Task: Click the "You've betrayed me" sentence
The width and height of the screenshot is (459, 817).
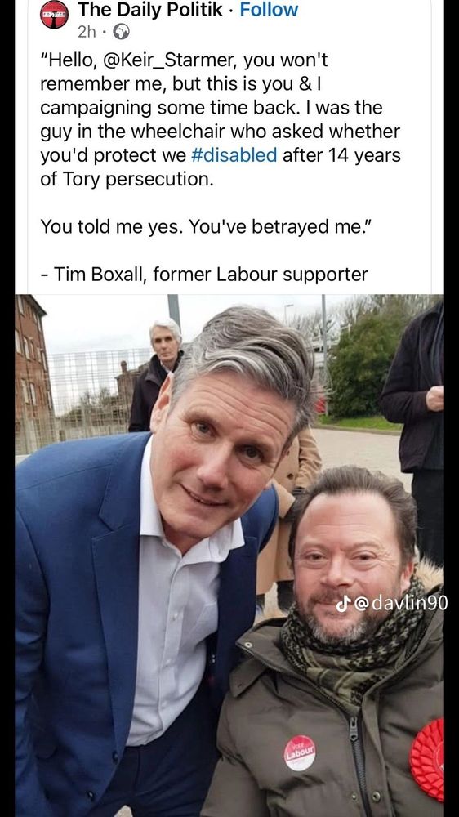Action: tap(281, 226)
